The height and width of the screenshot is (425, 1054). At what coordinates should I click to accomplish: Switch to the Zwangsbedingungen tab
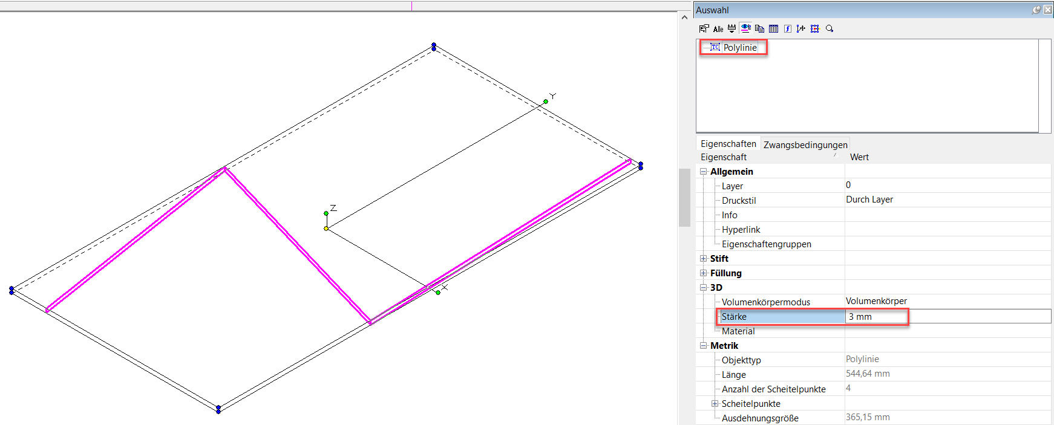click(x=805, y=144)
